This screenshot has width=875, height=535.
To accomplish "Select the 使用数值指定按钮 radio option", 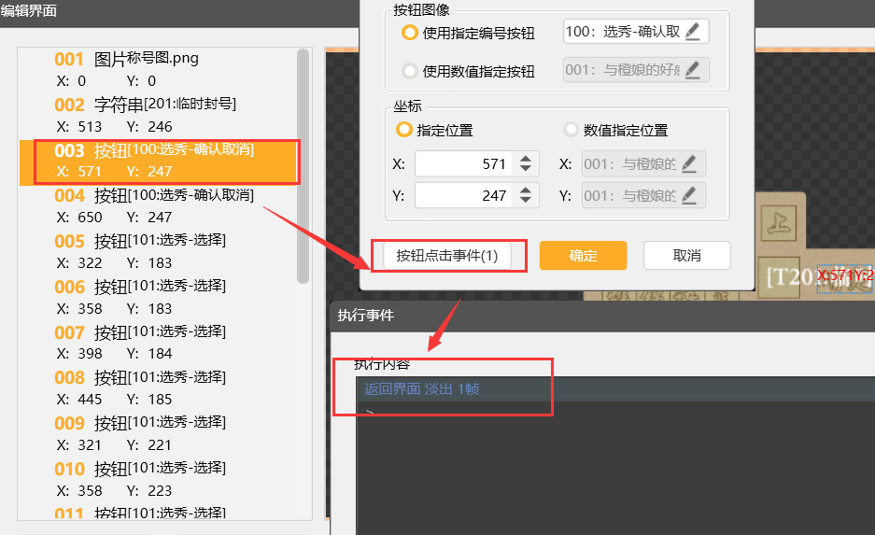I will tap(409, 71).
